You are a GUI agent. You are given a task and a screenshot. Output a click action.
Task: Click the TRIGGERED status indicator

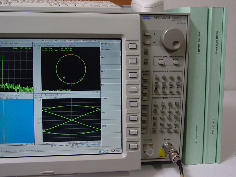coord(81,41)
